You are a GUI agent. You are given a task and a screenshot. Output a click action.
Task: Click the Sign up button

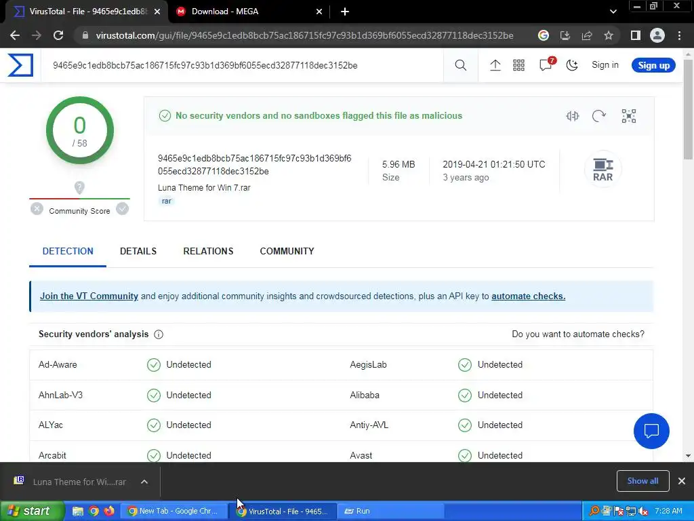pos(653,65)
